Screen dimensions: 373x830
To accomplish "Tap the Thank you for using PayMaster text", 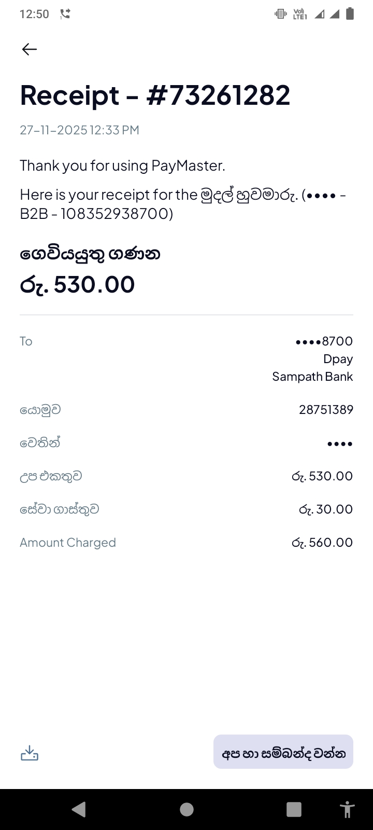I will coord(122,166).
